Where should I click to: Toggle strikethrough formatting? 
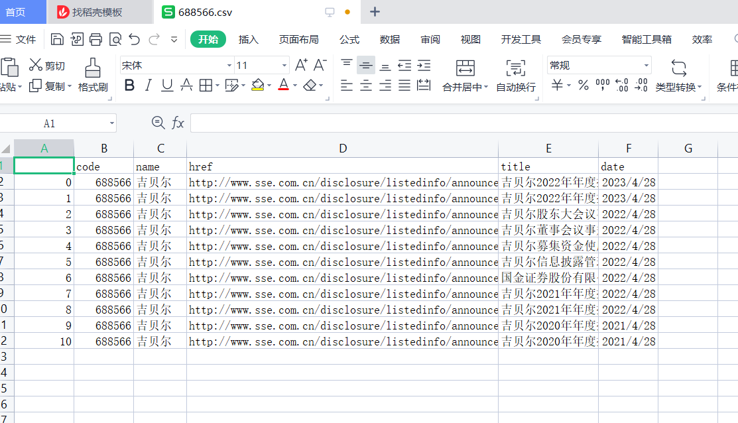186,85
